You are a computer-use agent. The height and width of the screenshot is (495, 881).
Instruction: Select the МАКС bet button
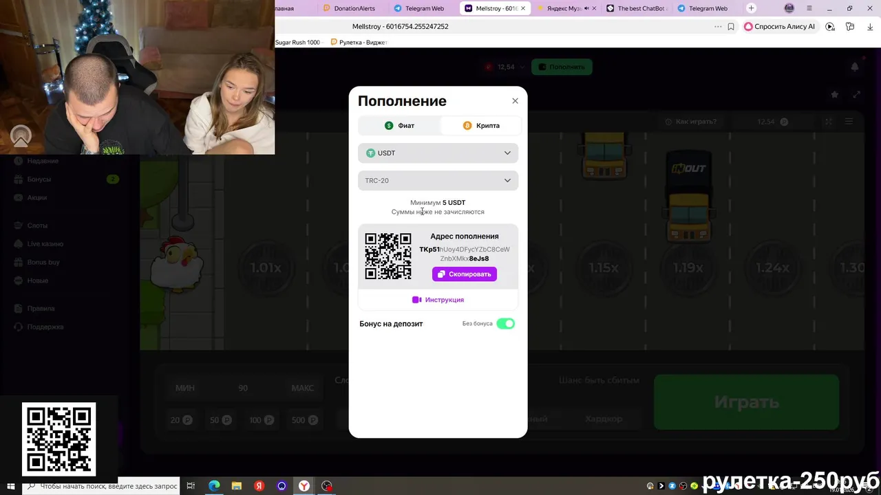(302, 388)
